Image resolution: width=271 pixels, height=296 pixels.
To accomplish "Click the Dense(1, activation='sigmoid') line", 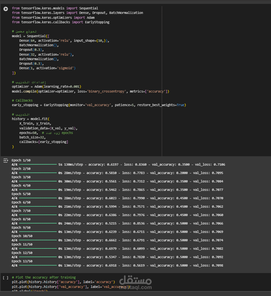I will pyautogui.click(x=47, y=68).
